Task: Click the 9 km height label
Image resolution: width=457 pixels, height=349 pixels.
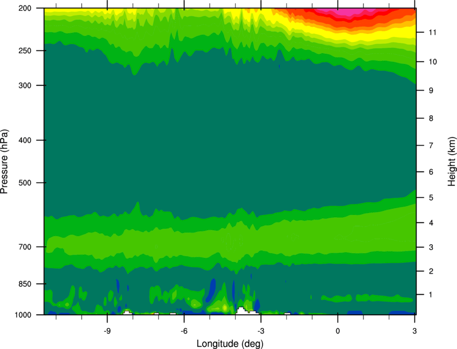Action: [431, 91]
